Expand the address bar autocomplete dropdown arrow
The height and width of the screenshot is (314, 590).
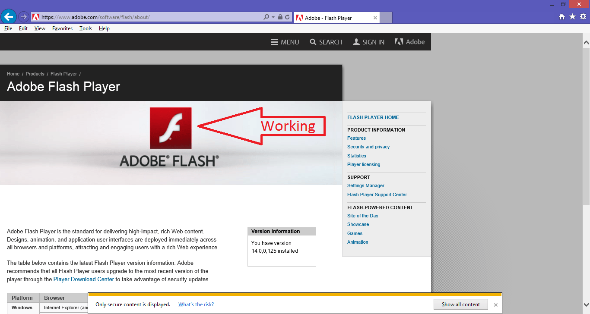point(273,17)
